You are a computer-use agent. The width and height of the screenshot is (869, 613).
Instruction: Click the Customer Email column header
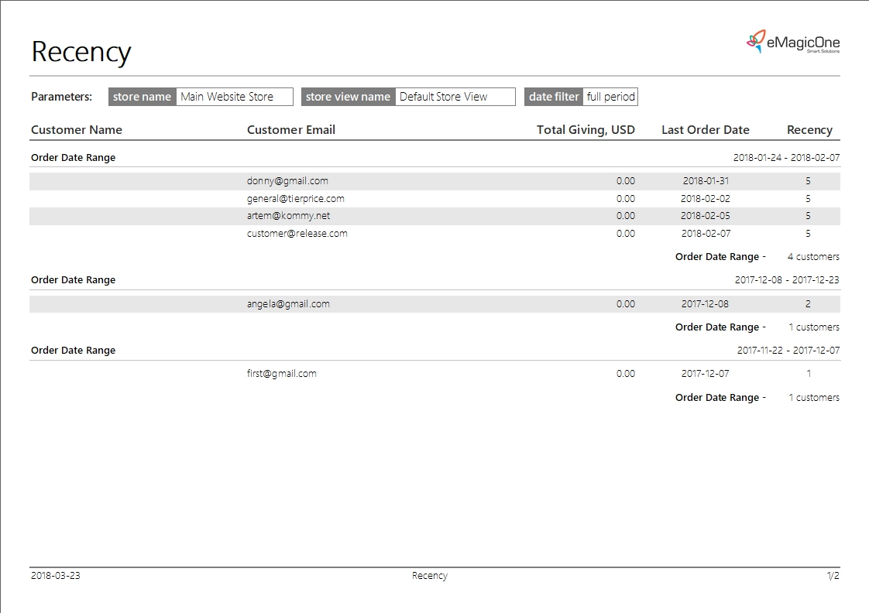(291, 129)
